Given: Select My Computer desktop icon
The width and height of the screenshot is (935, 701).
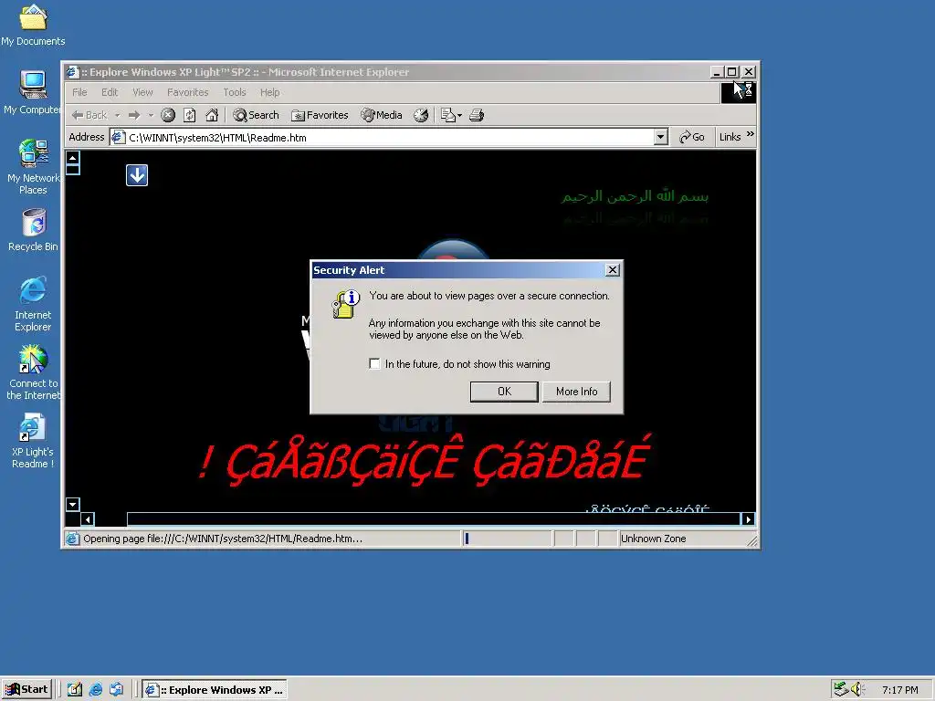Looking at the screenshot, I should pyautogui.click(x=34, y=92).
